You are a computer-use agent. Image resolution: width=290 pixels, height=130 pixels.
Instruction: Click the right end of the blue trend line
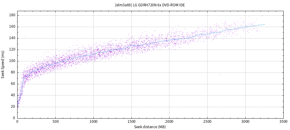click(x=265, y=25)
